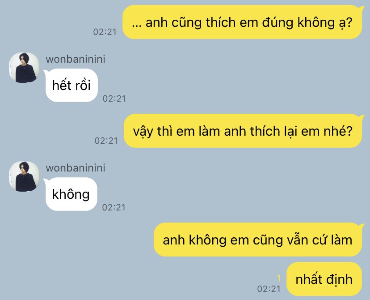Click the unread count '1' indicator
The height and width of the screenshot is (300, 370).
[279, 278]
